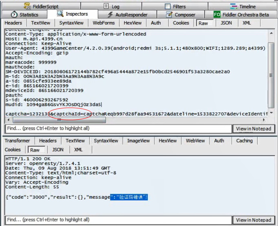Select response Auth inspector tab

(x=219, y=141)
